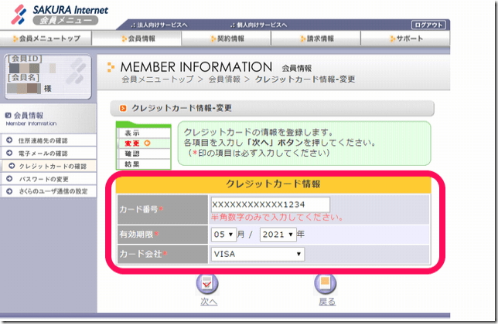
Task: Click the orange arrow beside 変更 step
Action: coord(148,143)
